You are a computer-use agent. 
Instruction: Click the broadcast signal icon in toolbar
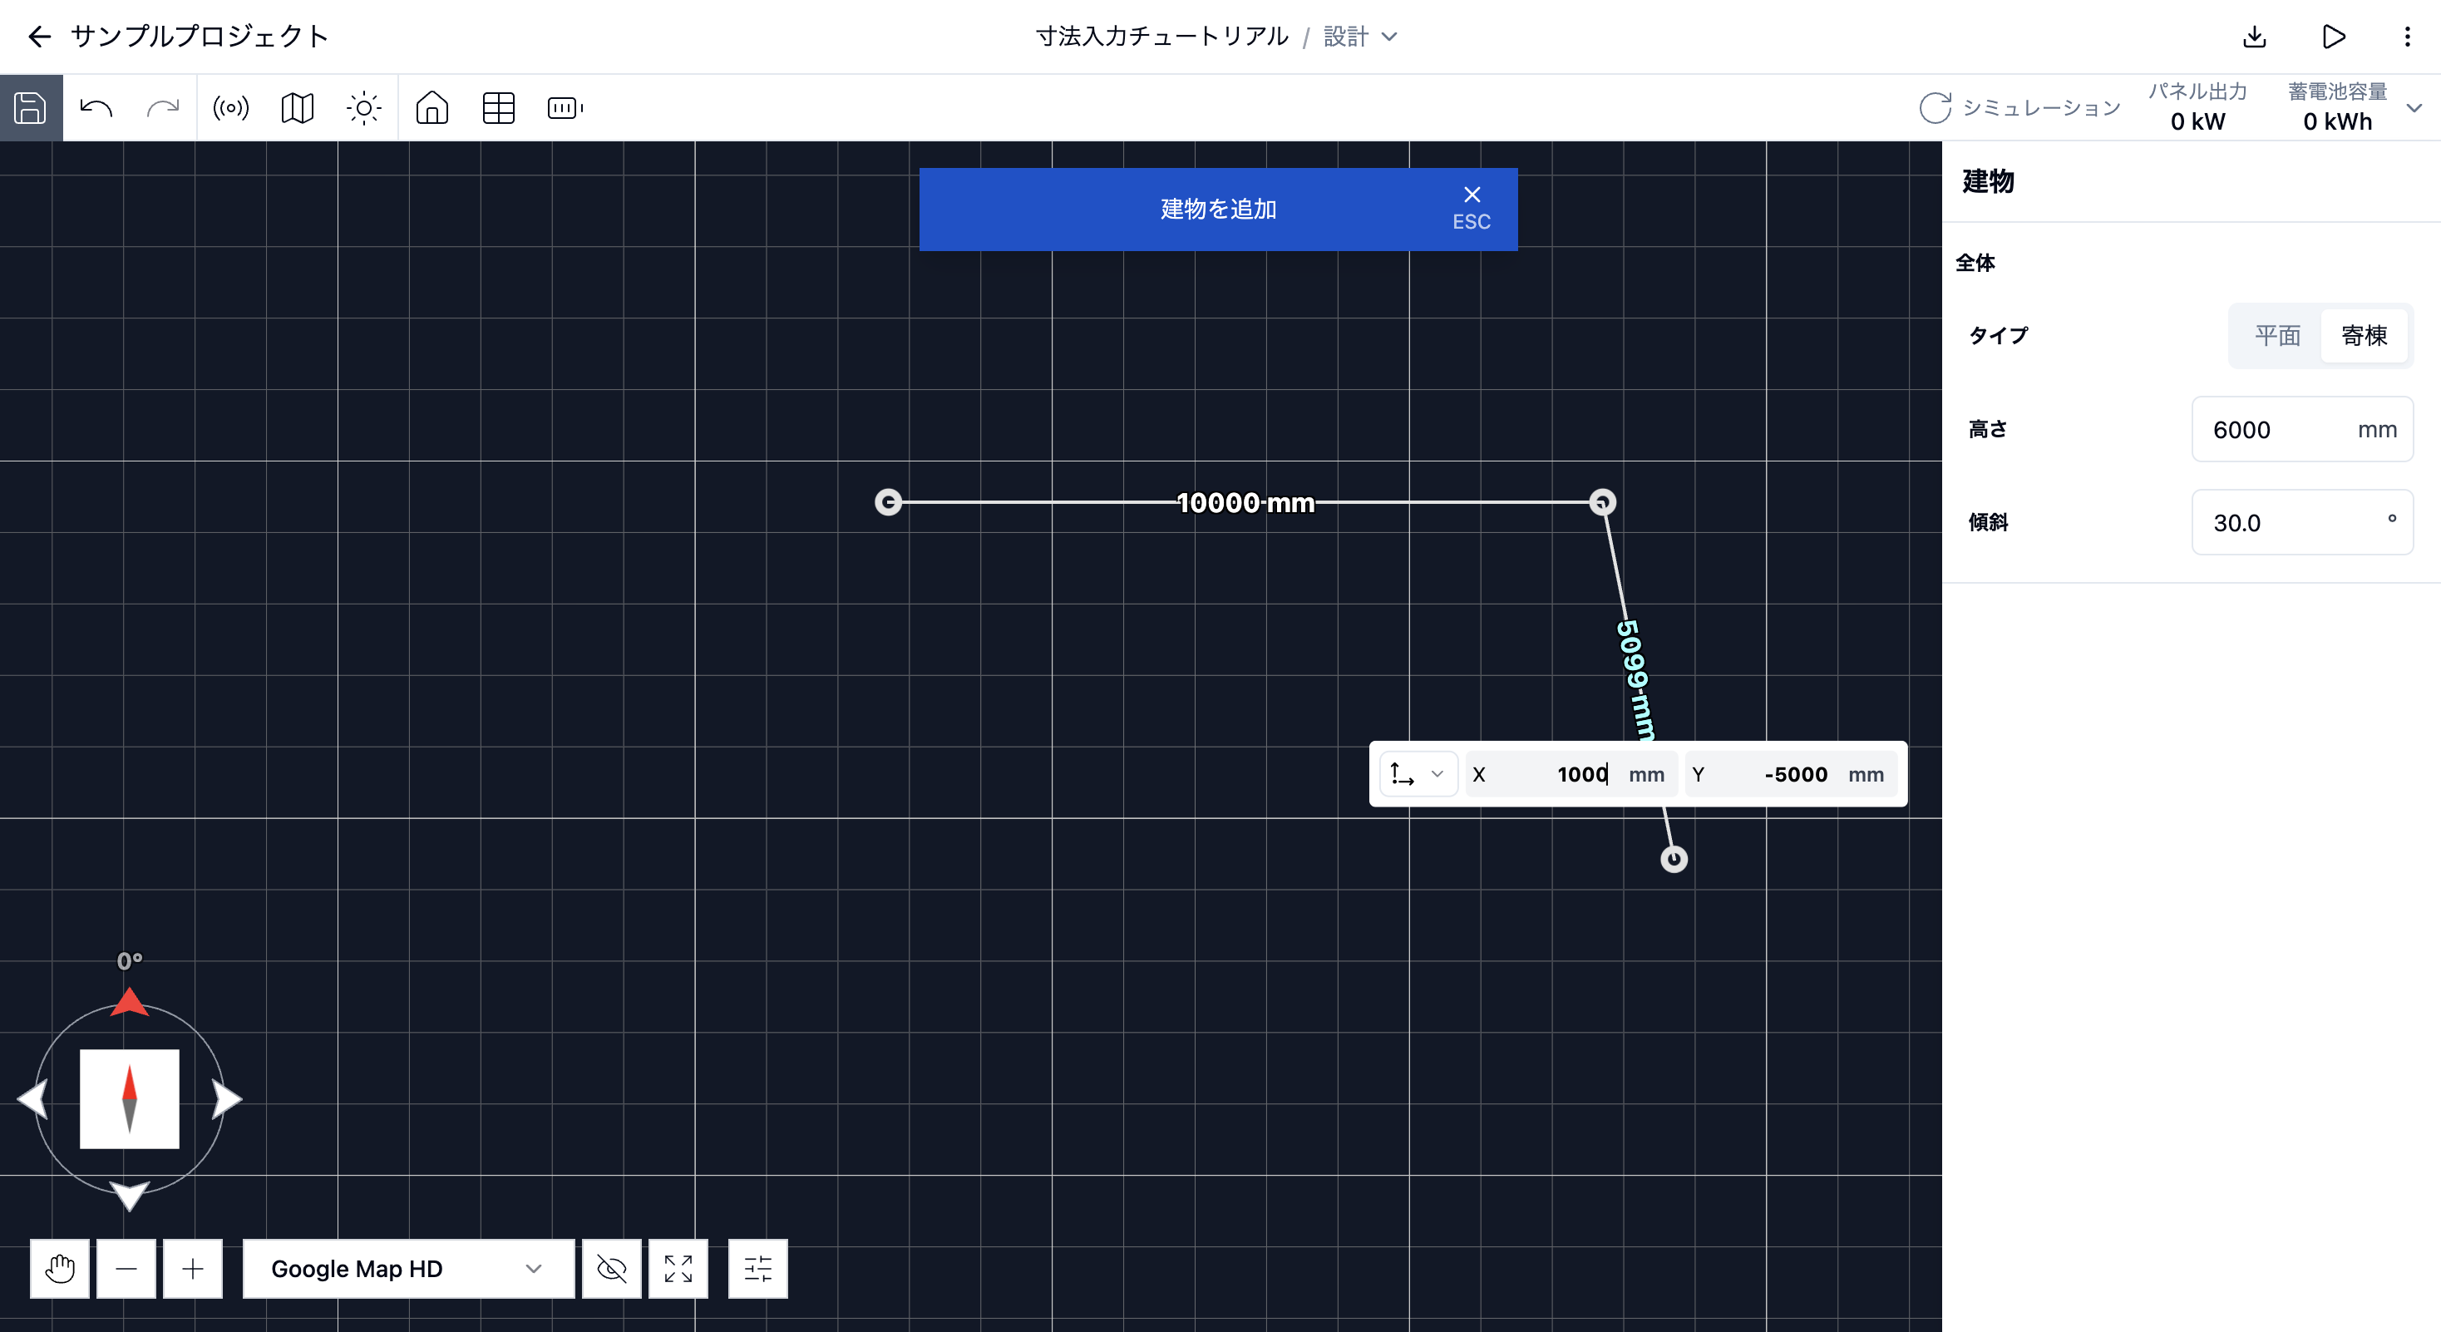[231, 108]
